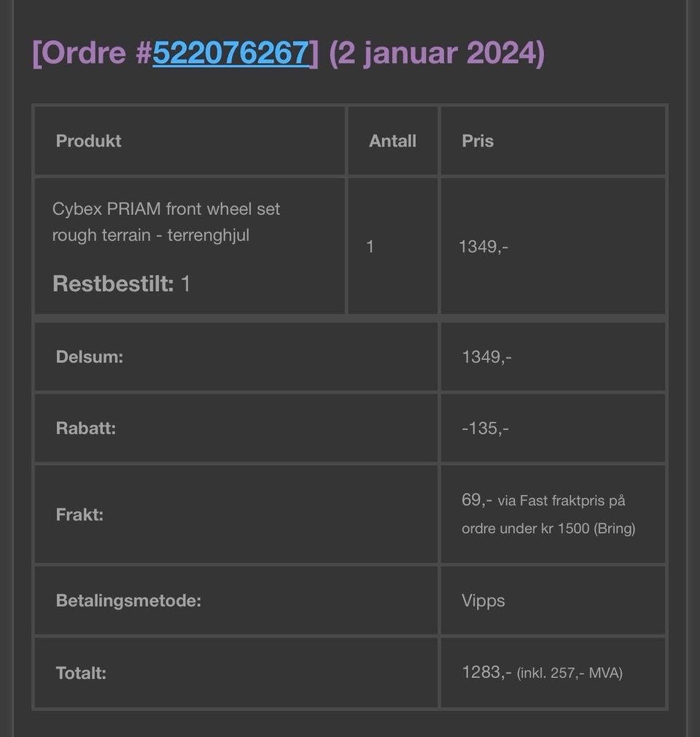Viewport: 700px width, 737px height.
Task: Click the Rabatt label
Action: tap(85, 428)
